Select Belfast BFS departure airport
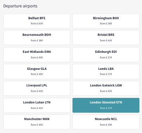This screenshot has width=142, height=133. 37,21
